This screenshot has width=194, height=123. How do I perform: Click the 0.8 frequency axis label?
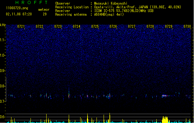pyautogui.click(x=3, y=86)
